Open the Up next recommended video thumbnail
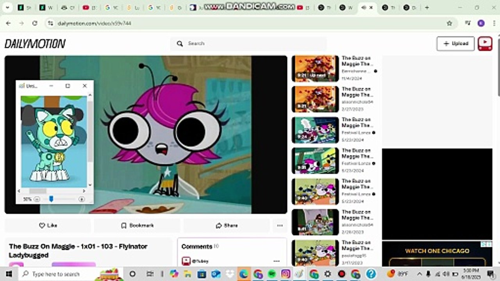The height and width of the screenshot is (281, 500). pyautogui.click(x=315, y=69)
